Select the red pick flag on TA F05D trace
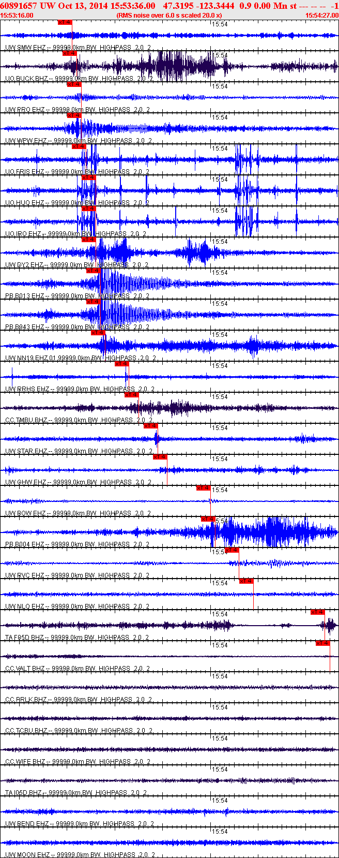This screenshot has width=339, height=858. (x=317, y=612)
